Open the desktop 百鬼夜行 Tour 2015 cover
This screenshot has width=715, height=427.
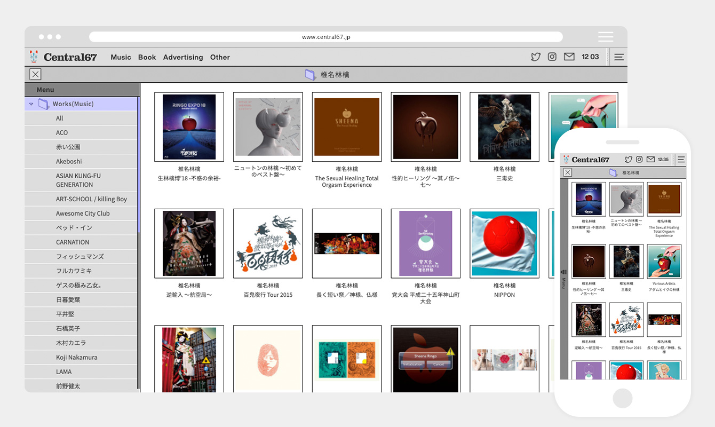[268, 243]
